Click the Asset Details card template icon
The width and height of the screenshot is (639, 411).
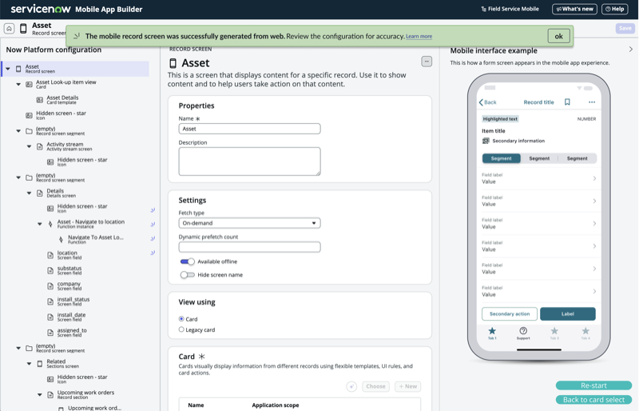(x=40, y=100)
